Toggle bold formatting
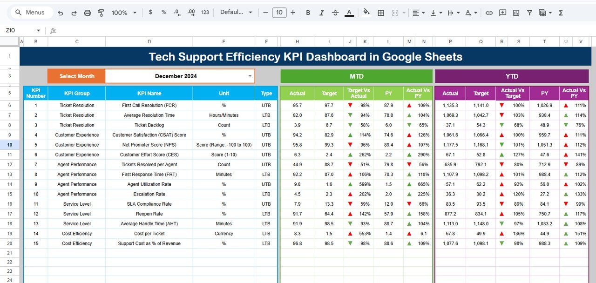The width and height of the screenshot is (596, 283). point(308,13)
